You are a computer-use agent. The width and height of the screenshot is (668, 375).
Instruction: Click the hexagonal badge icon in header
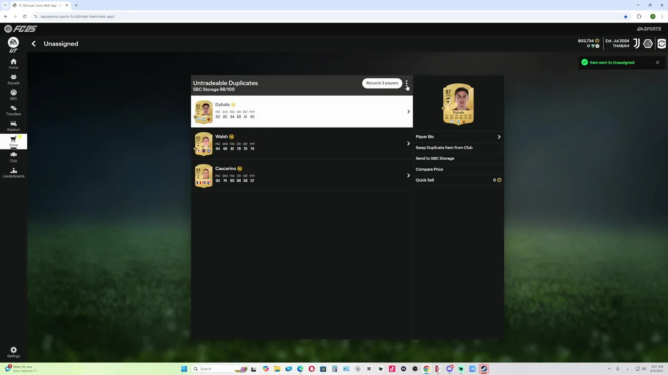pos(648,44)
